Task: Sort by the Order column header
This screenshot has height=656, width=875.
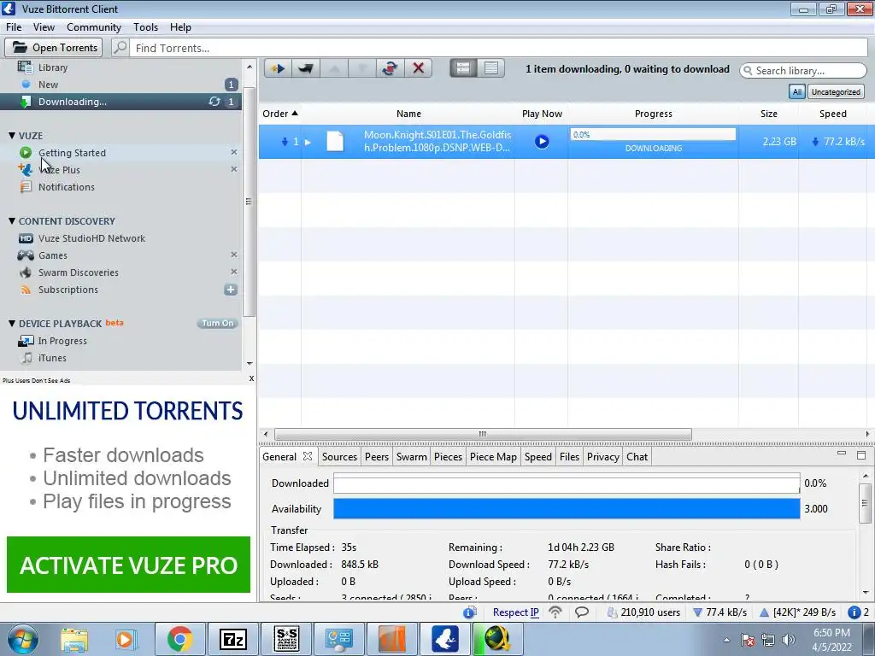Action: (280, 114)
